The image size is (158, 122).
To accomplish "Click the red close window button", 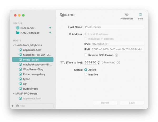I will tap(15, 15).
